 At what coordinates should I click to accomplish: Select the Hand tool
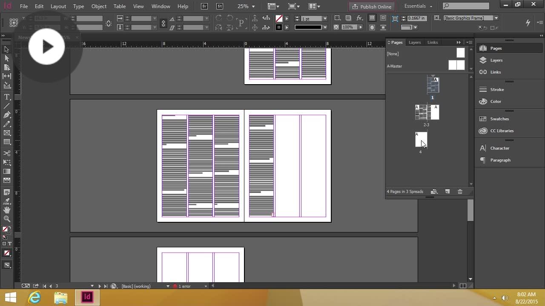point(7,210)
